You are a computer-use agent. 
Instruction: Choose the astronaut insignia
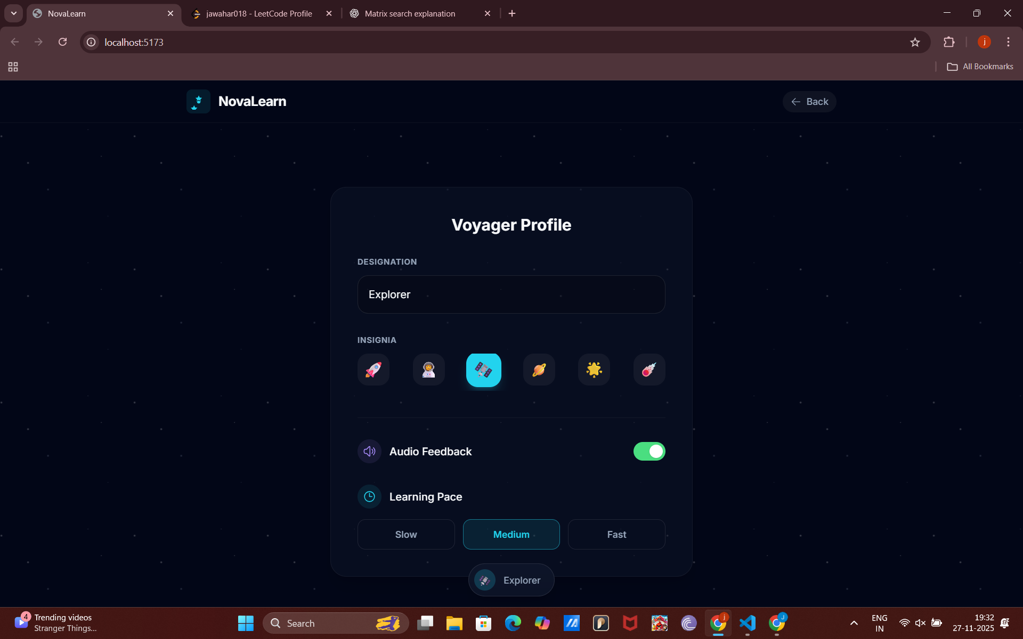tap(428, 370)
